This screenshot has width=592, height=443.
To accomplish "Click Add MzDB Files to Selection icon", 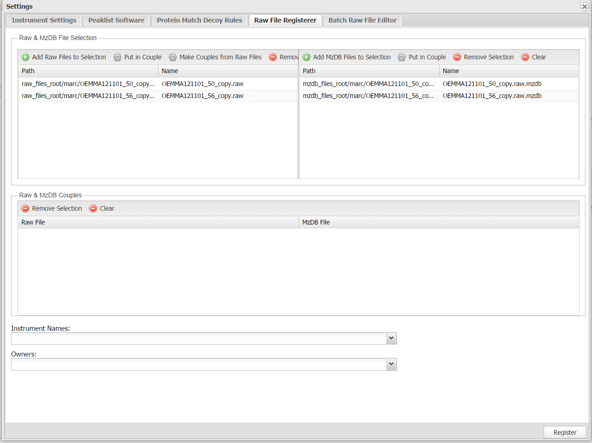I will pos(306,57).
